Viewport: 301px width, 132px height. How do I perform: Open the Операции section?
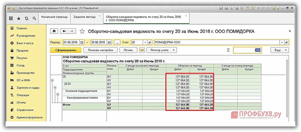coord(23,95)
